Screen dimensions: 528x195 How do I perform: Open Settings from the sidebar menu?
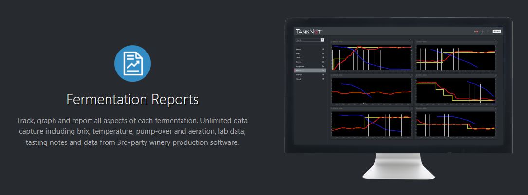[300, 75]
